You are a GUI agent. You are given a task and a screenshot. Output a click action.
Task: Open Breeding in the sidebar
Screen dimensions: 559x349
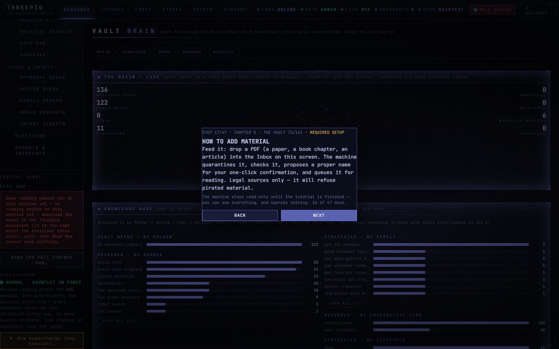pos(33,55)
